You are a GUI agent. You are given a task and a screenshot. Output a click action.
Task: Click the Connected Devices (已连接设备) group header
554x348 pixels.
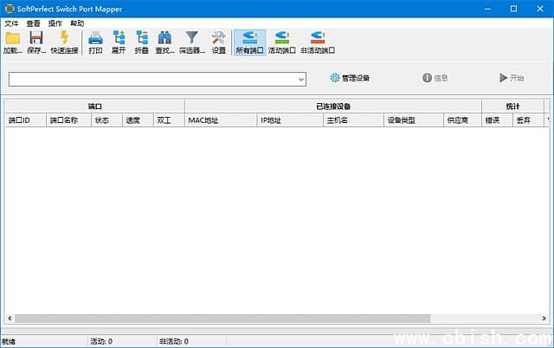click(x=333, y=106)
